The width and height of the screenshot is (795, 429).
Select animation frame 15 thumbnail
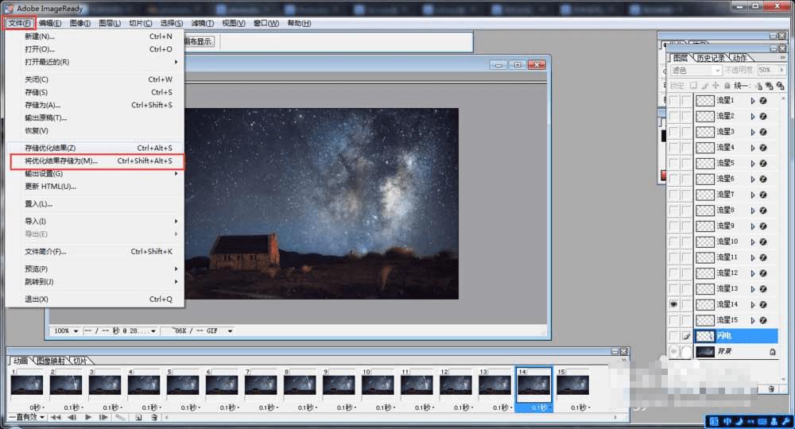[573, 385]
